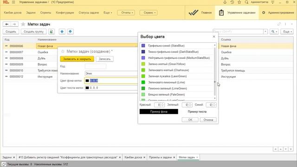Confirm color with OK button
Viewport: 297px width, 167px height.
point(190,120)
